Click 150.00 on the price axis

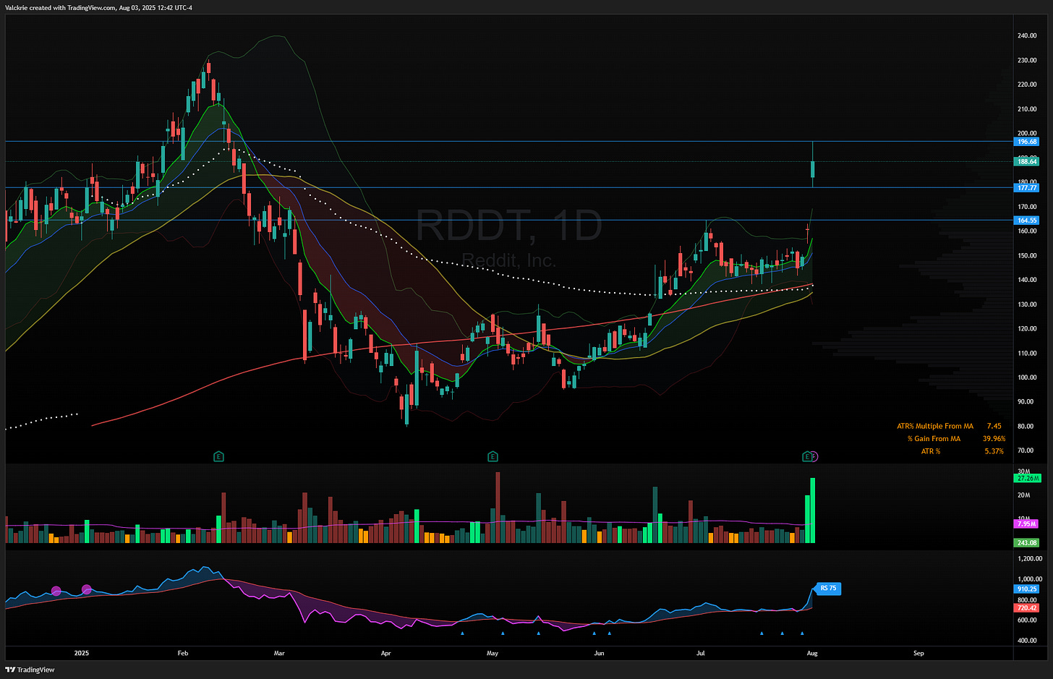(x=1027, y=255)
